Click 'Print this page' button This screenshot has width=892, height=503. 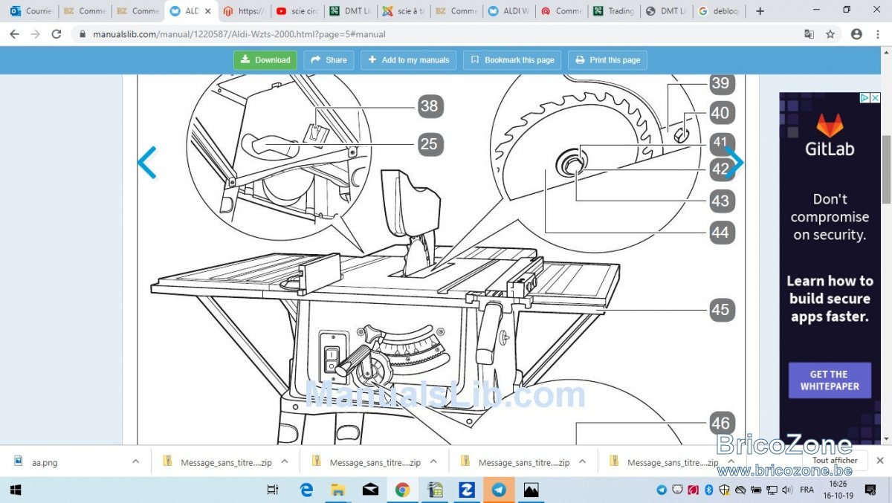tap(607, 60)
